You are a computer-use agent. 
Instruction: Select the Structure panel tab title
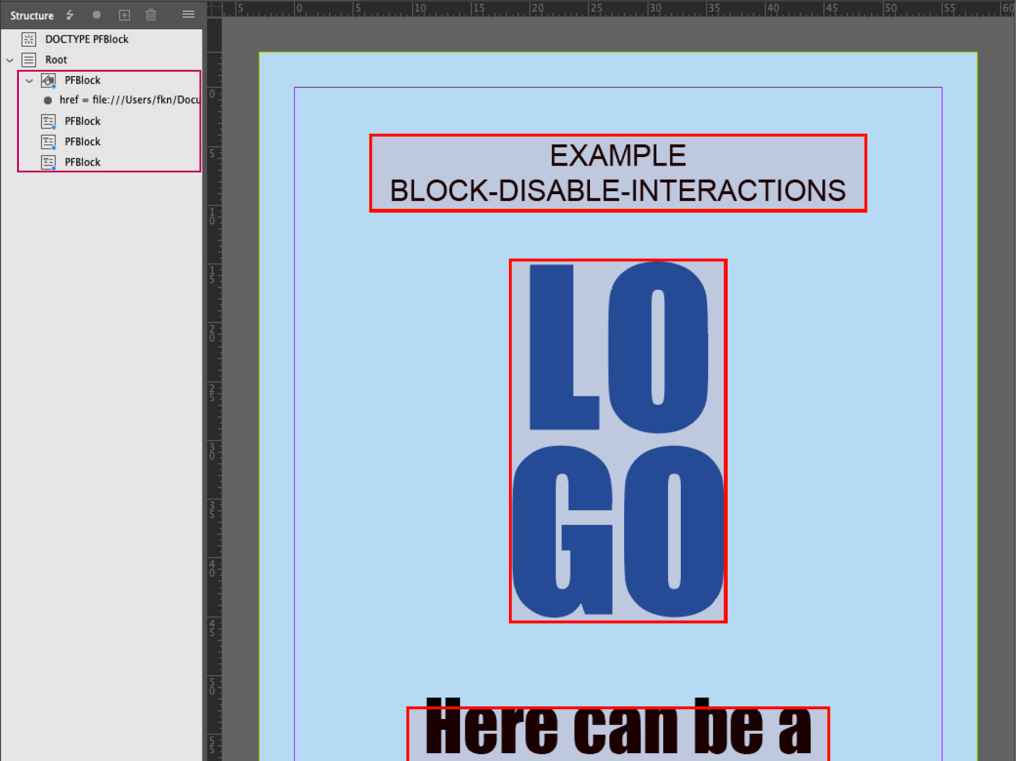32,15
